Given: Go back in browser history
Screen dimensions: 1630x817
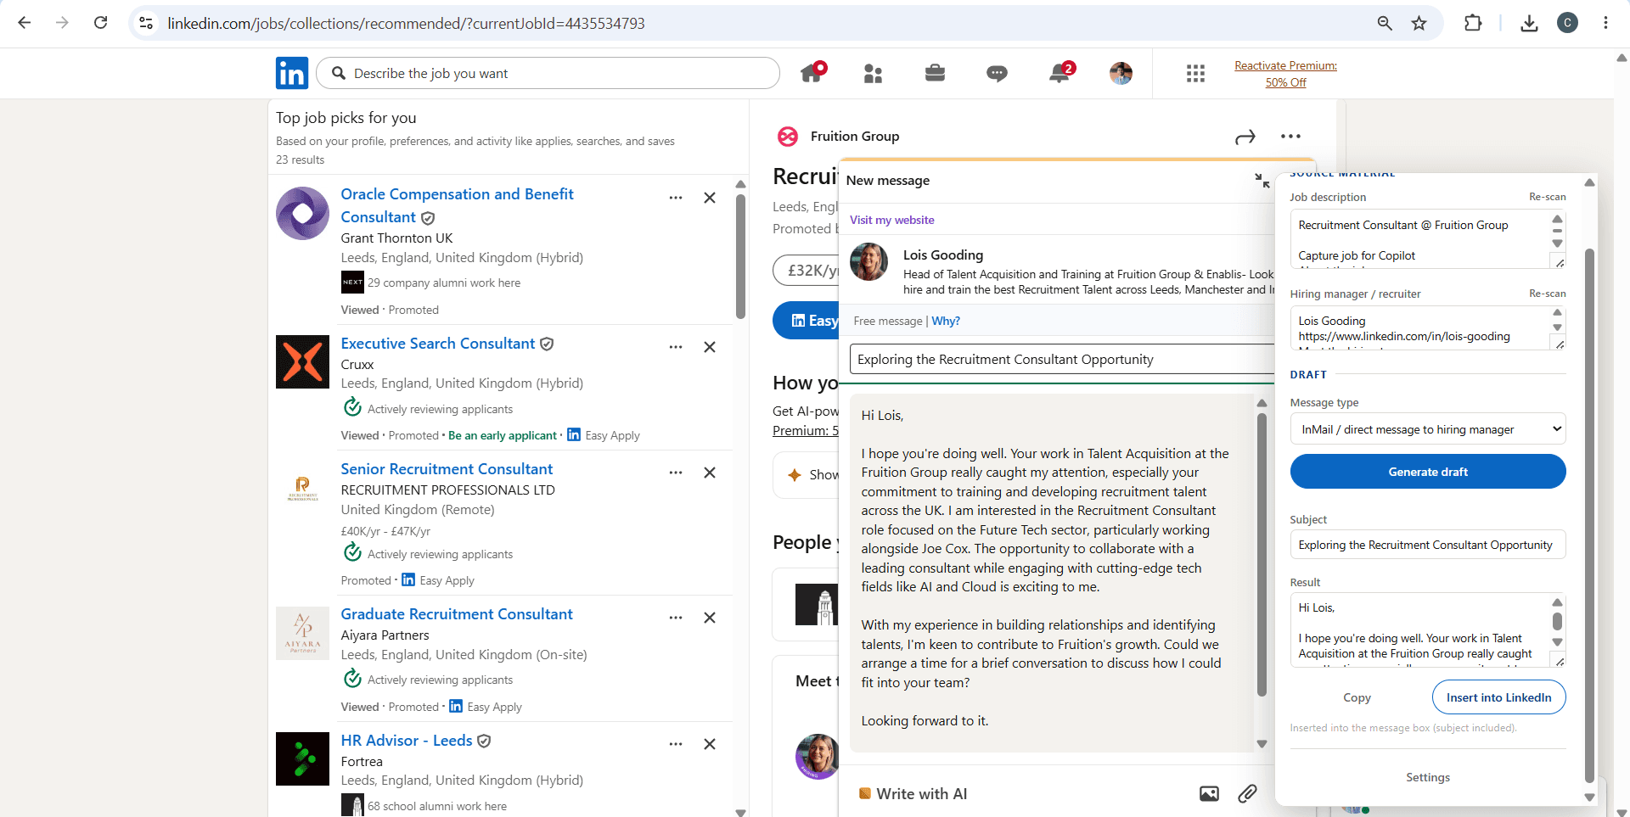Looking at the screenshot, I should (25, 23).
